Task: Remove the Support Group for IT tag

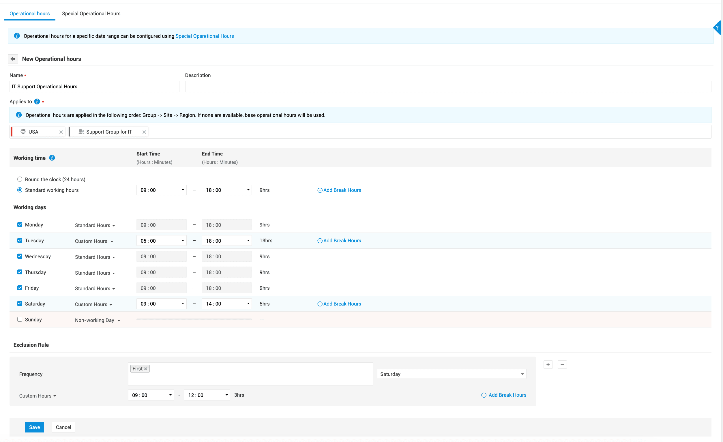Action: (x=144, y=132)
